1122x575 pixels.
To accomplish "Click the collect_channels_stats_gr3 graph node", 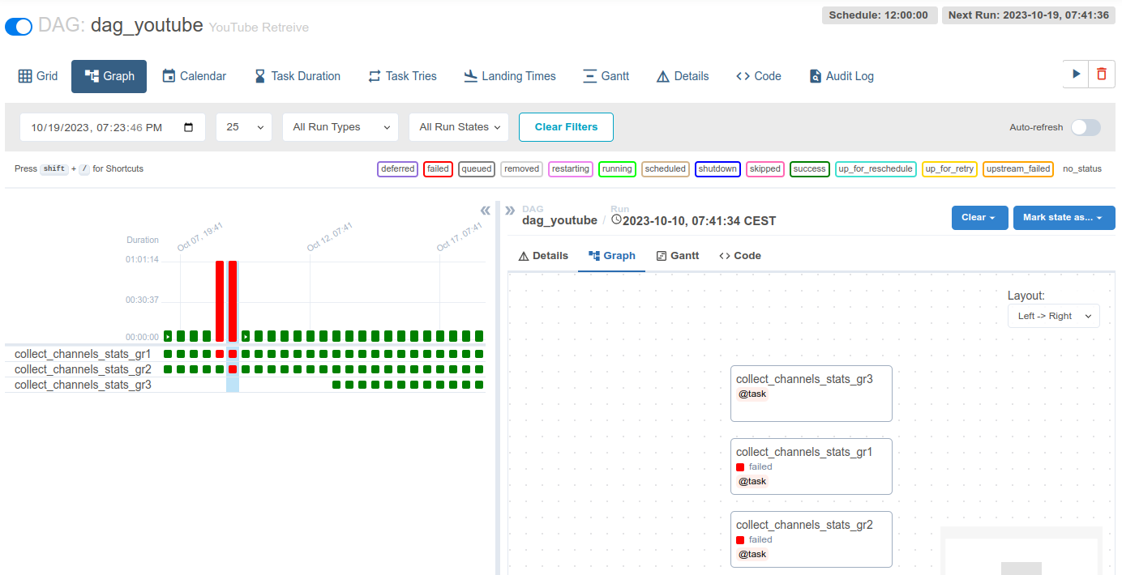I will pos(811,394).
